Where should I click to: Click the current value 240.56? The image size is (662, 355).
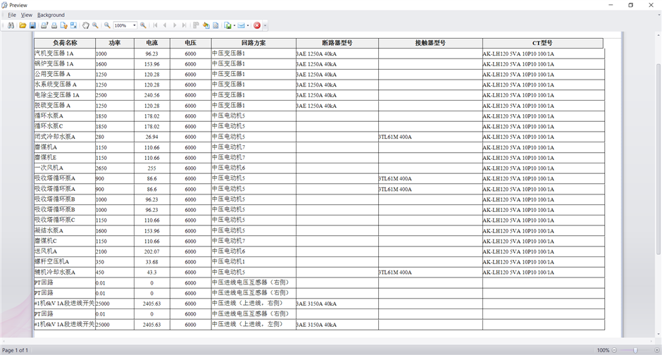[152, 95]
